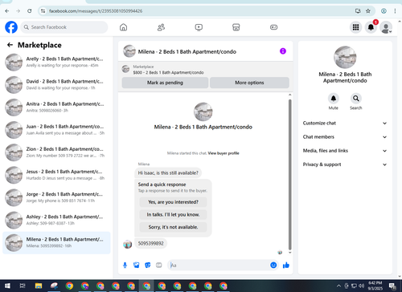
Task: Click Mark as pending button
Action: (165, 83)
